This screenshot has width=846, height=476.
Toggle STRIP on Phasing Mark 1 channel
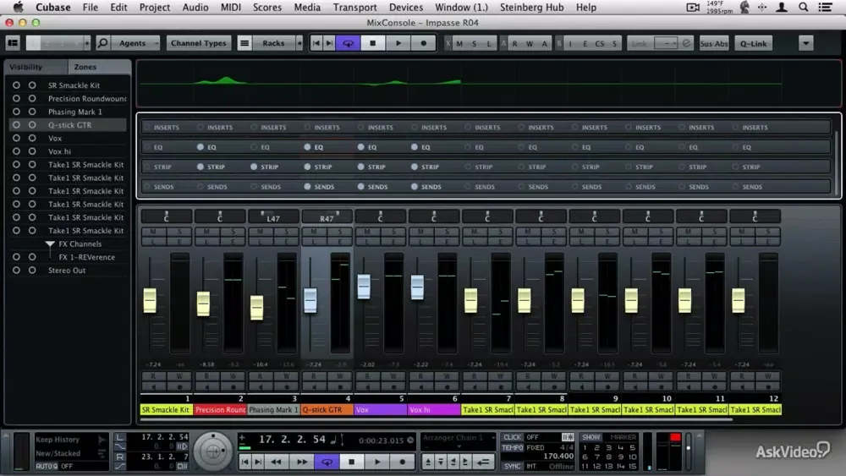coord(254,167)
